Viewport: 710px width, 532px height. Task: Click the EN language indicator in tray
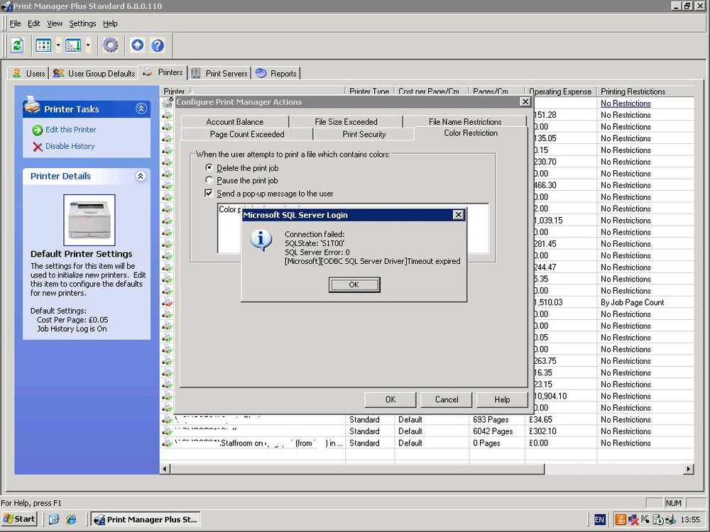coord(599,519)
